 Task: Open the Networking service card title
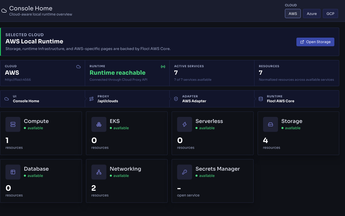[125, 169]
